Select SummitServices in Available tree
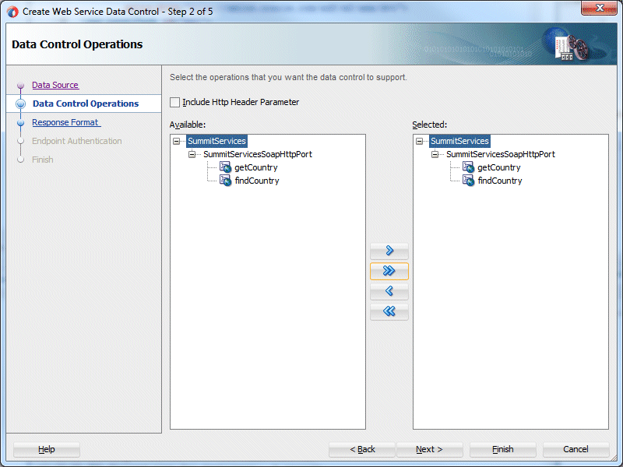 point(216,141)
